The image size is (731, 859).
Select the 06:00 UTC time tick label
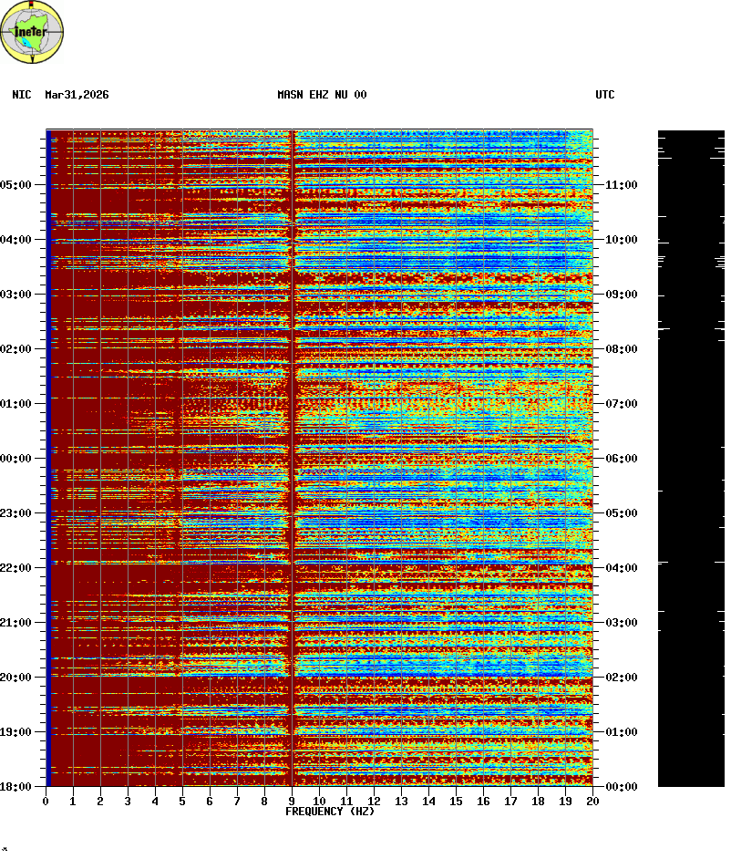tap(621, 459)
